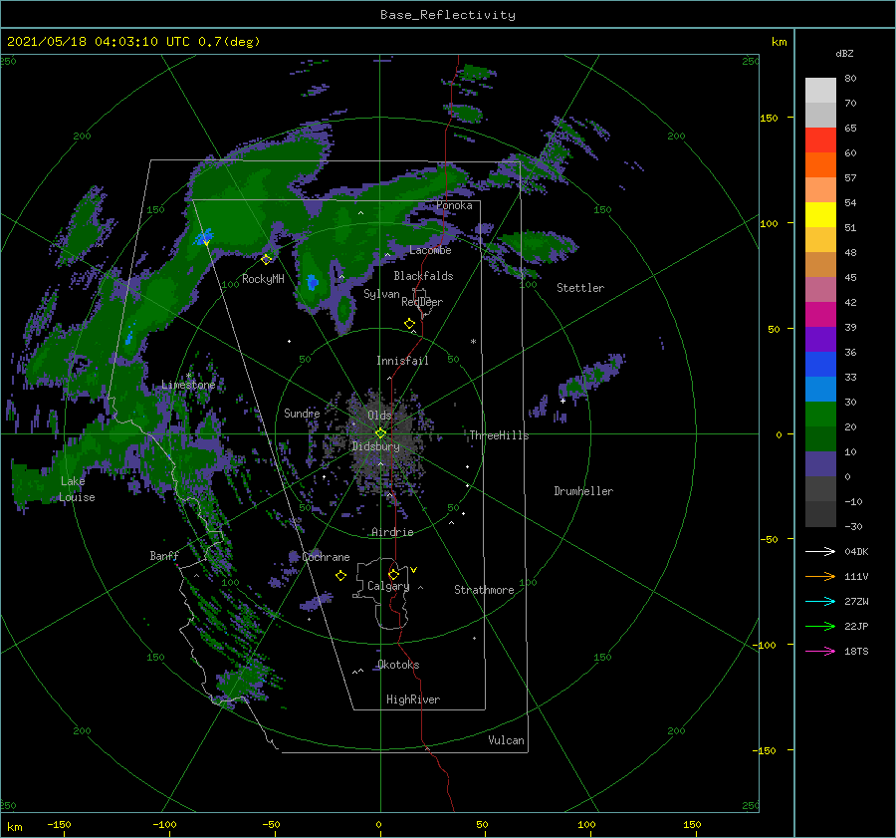This screenshot has height=838, width=896.
Task: Click the Sylvan label
Action: pyautogui.click(x=381, y=294)
